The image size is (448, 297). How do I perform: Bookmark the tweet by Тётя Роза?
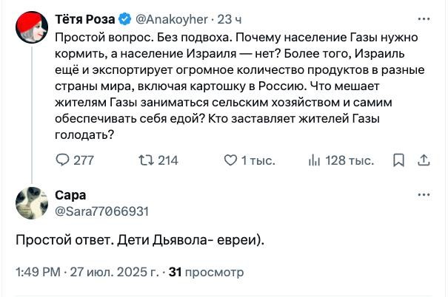[x=398, y=160]
